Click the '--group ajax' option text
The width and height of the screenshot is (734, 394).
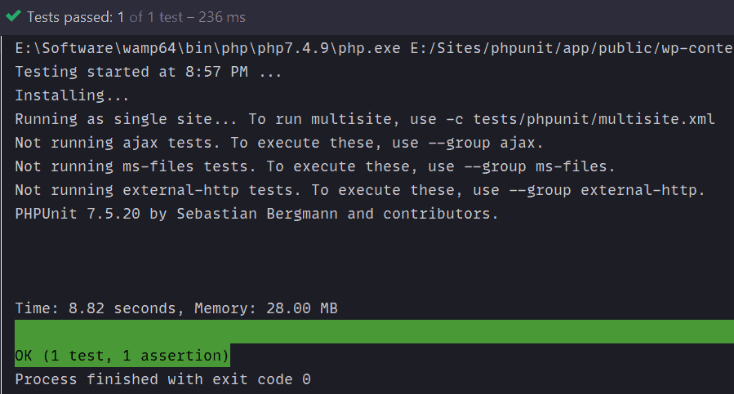[486, 142]
